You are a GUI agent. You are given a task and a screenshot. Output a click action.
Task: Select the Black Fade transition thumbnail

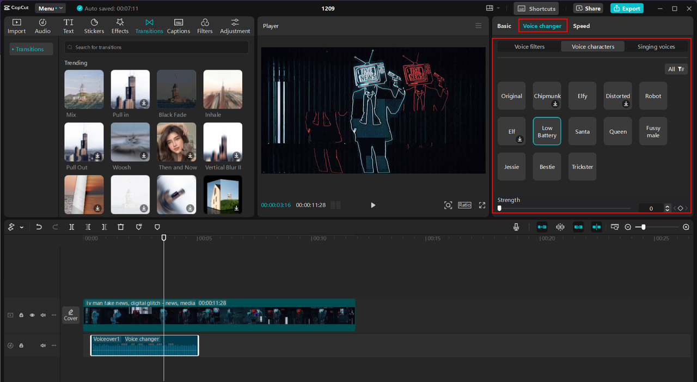176,89
